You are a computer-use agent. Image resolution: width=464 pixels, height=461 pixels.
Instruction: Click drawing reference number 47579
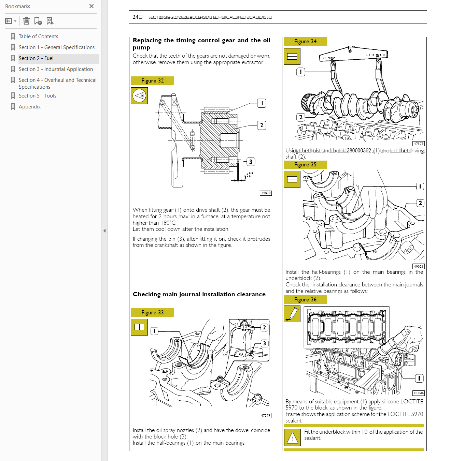coord(266,416)
